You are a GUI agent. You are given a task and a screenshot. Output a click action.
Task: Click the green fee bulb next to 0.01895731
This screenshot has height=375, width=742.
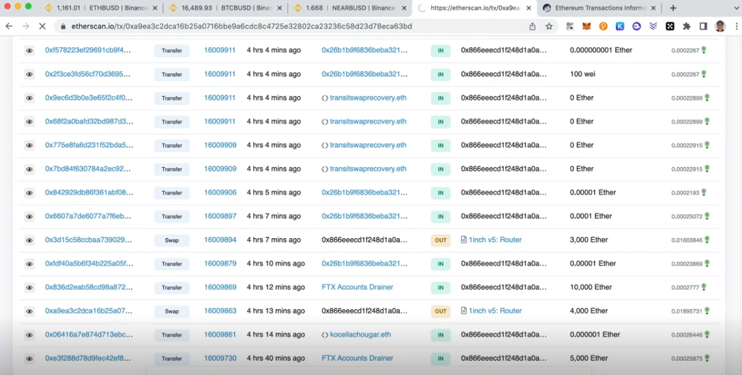pos(707,311)
